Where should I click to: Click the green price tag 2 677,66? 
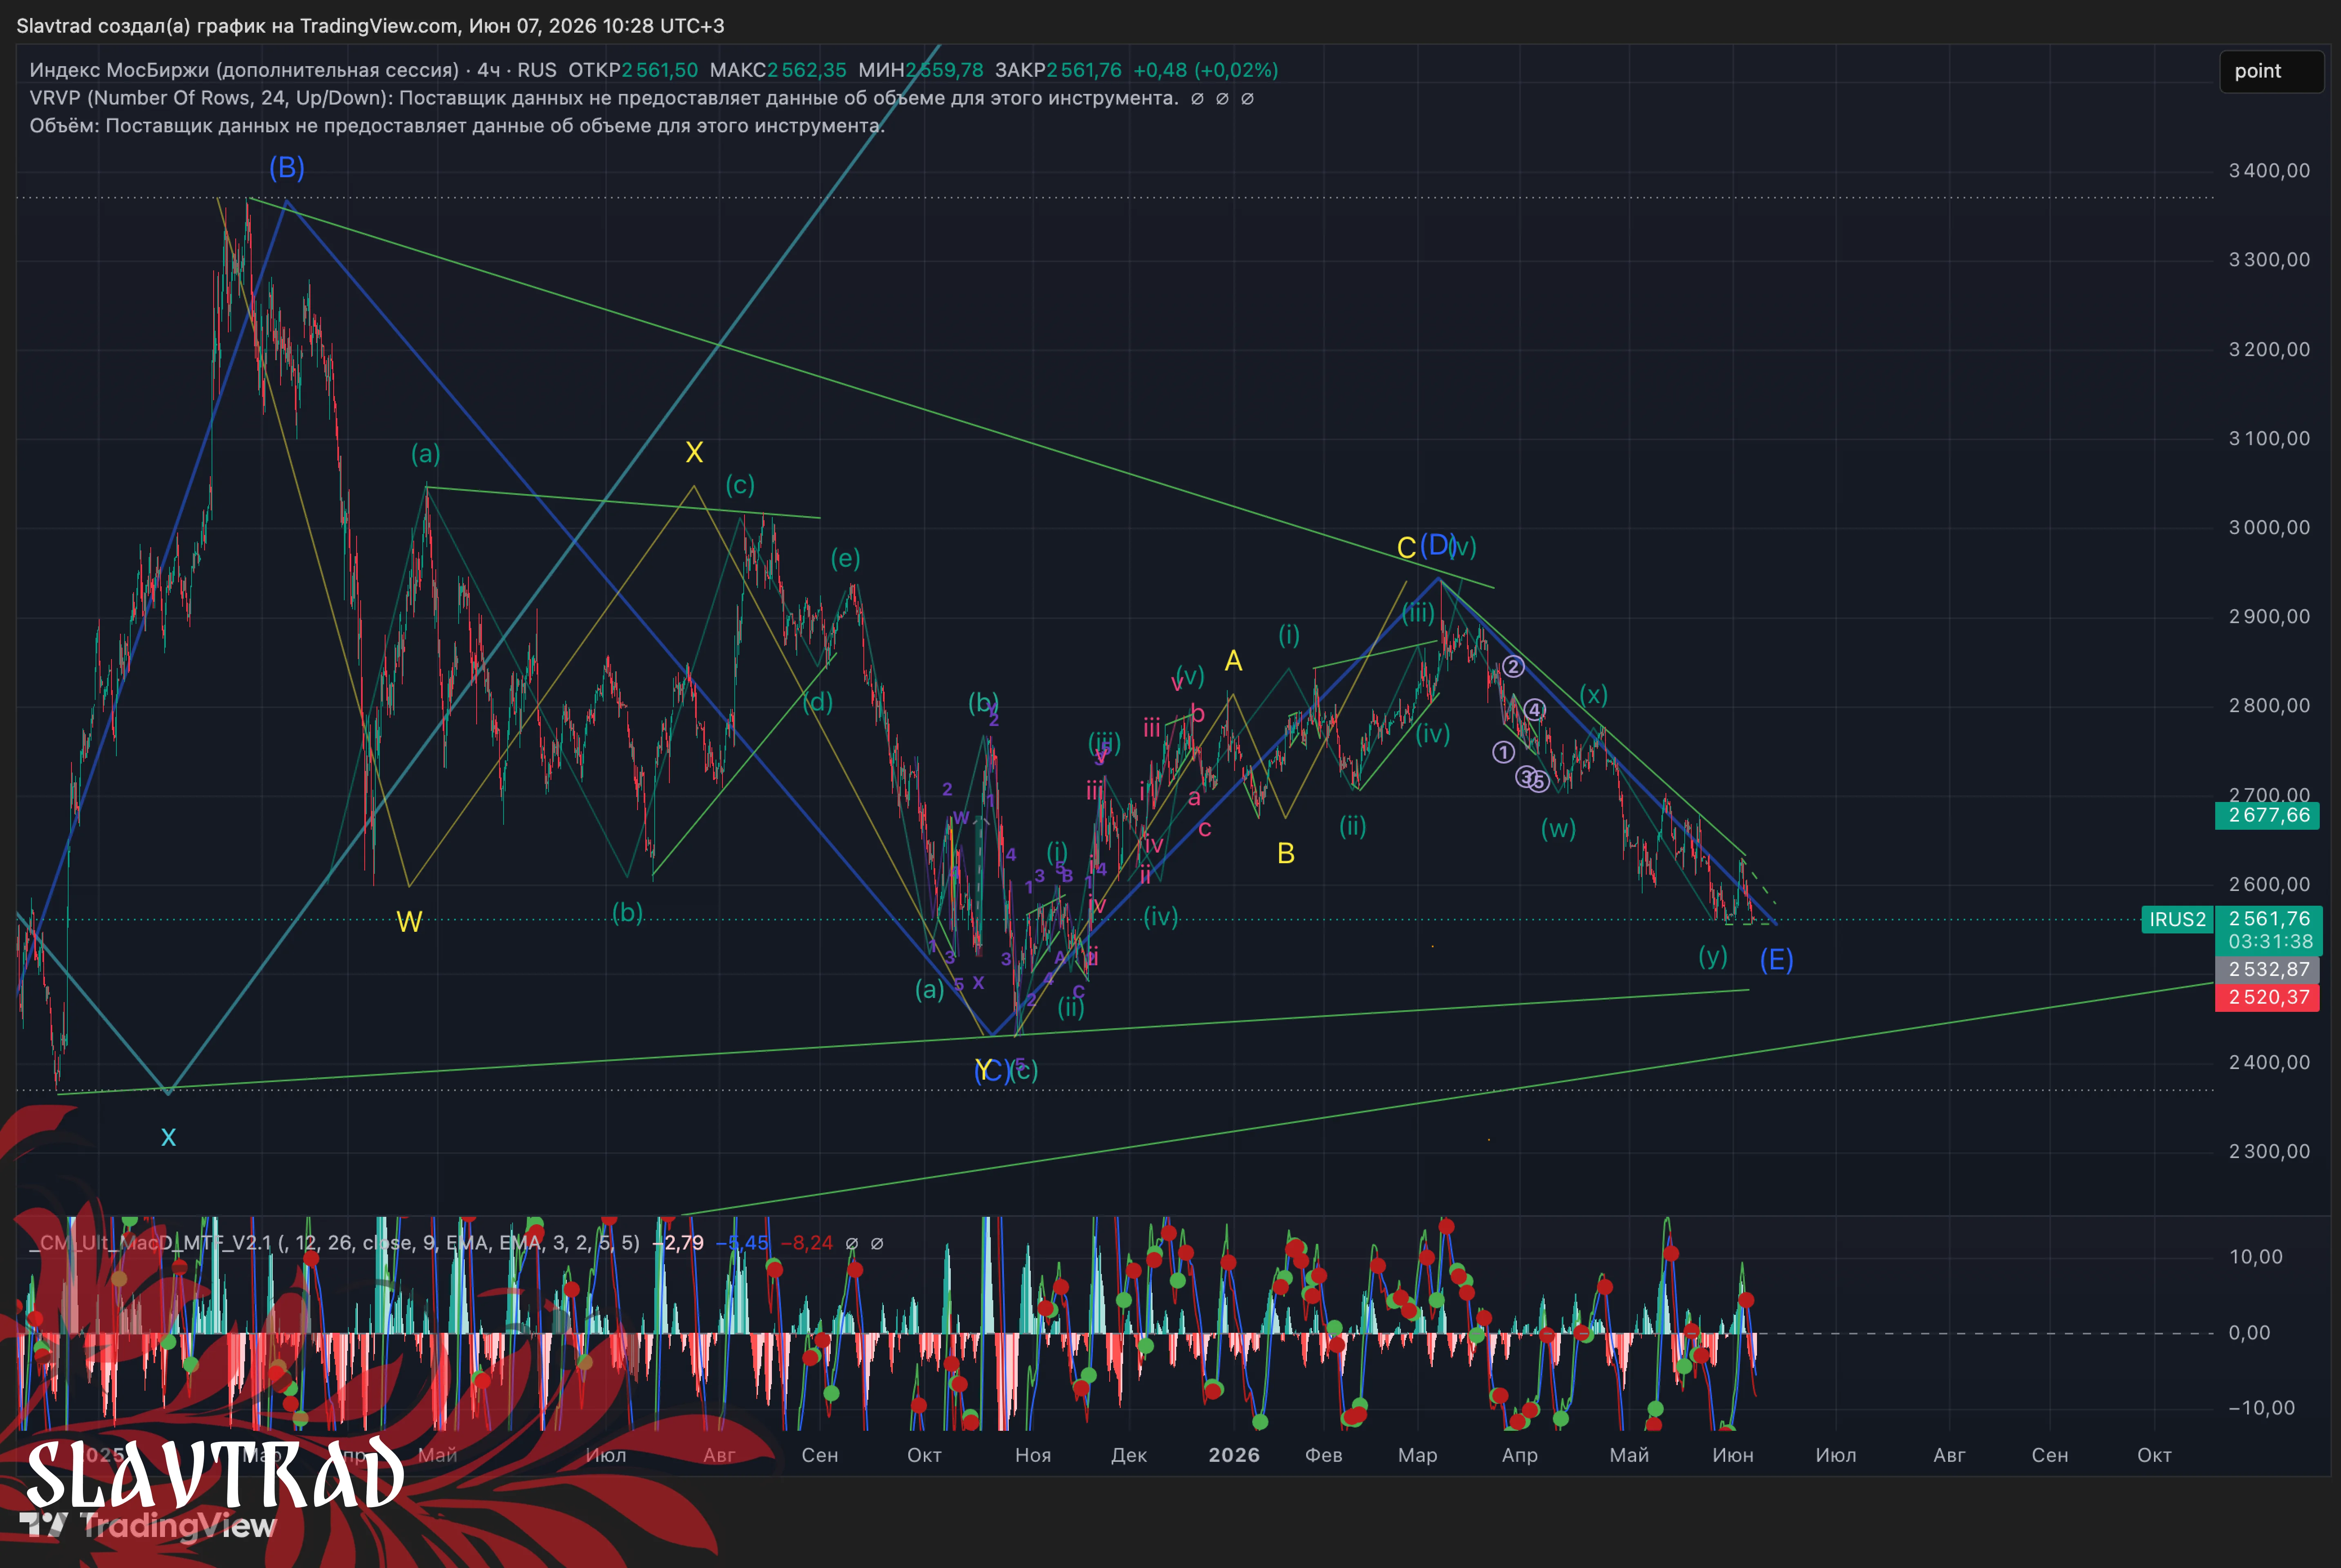tap(2268, 815)
